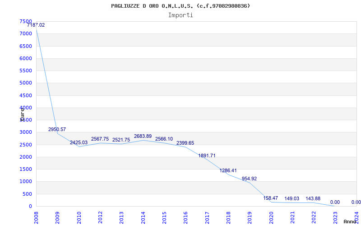Click the 6500 y-axis tick label
Image resolution: width=361 pixels, height=226 pixels.
26,46
